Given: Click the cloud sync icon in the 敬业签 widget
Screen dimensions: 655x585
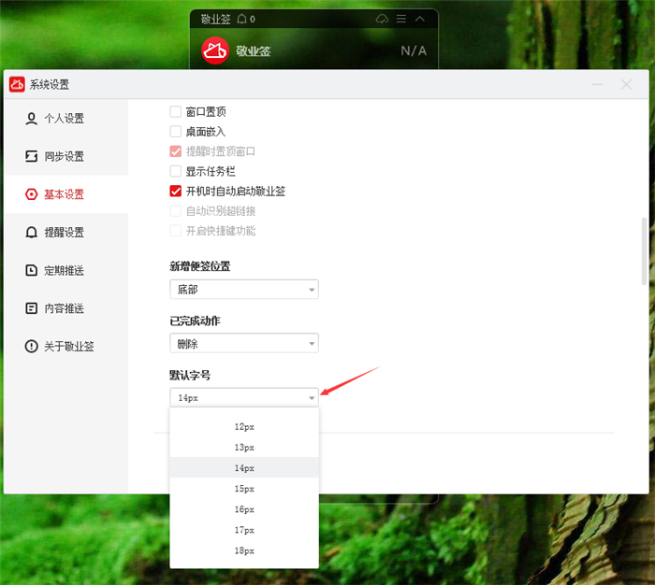Looking at the screenshot, I should tap(382, 19).
